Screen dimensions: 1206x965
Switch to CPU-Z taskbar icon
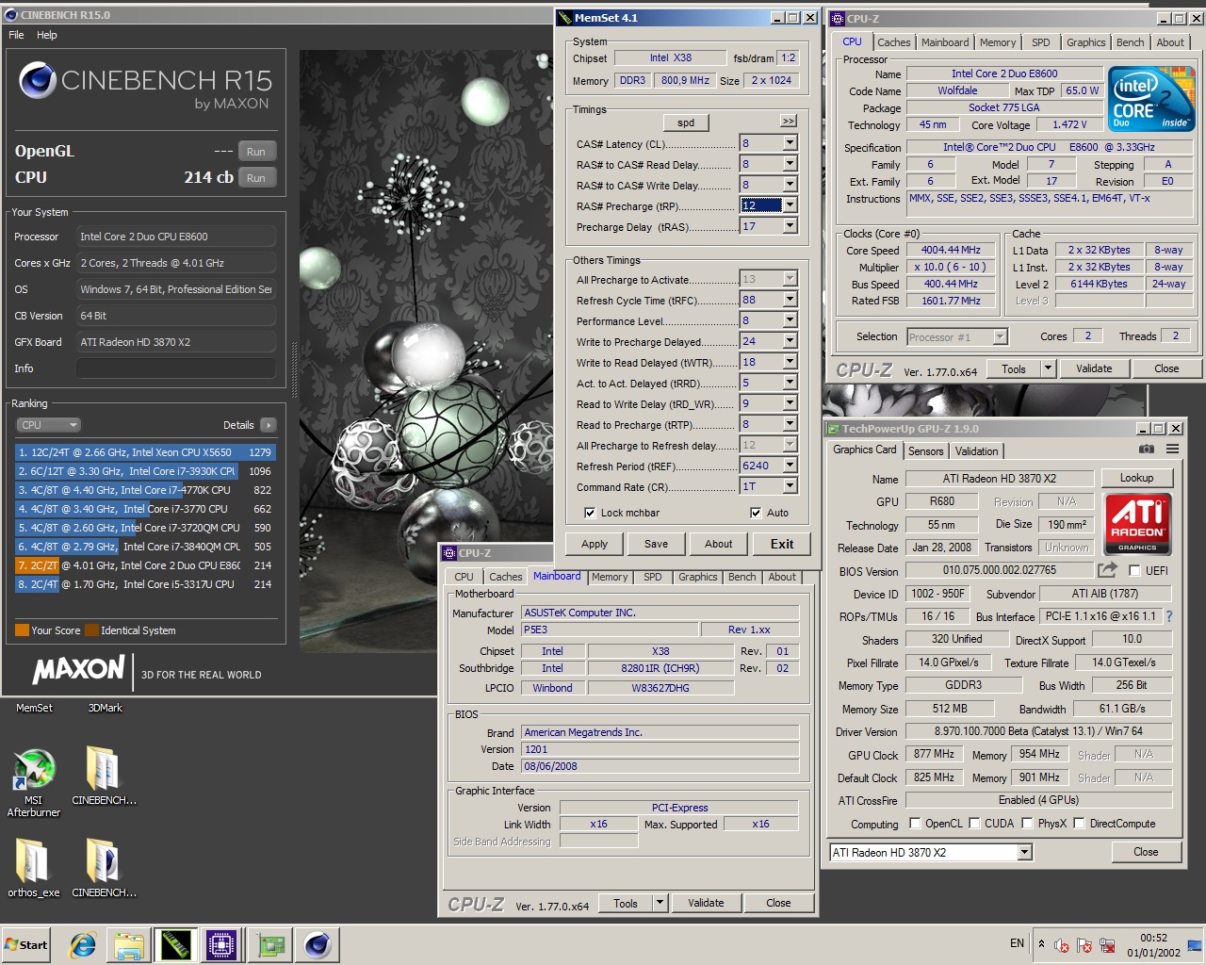tap(221, 944)
